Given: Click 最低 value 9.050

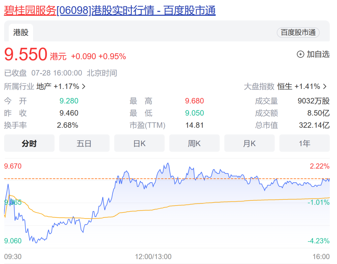Looking at the screenshot, I should tap(194, 113).
